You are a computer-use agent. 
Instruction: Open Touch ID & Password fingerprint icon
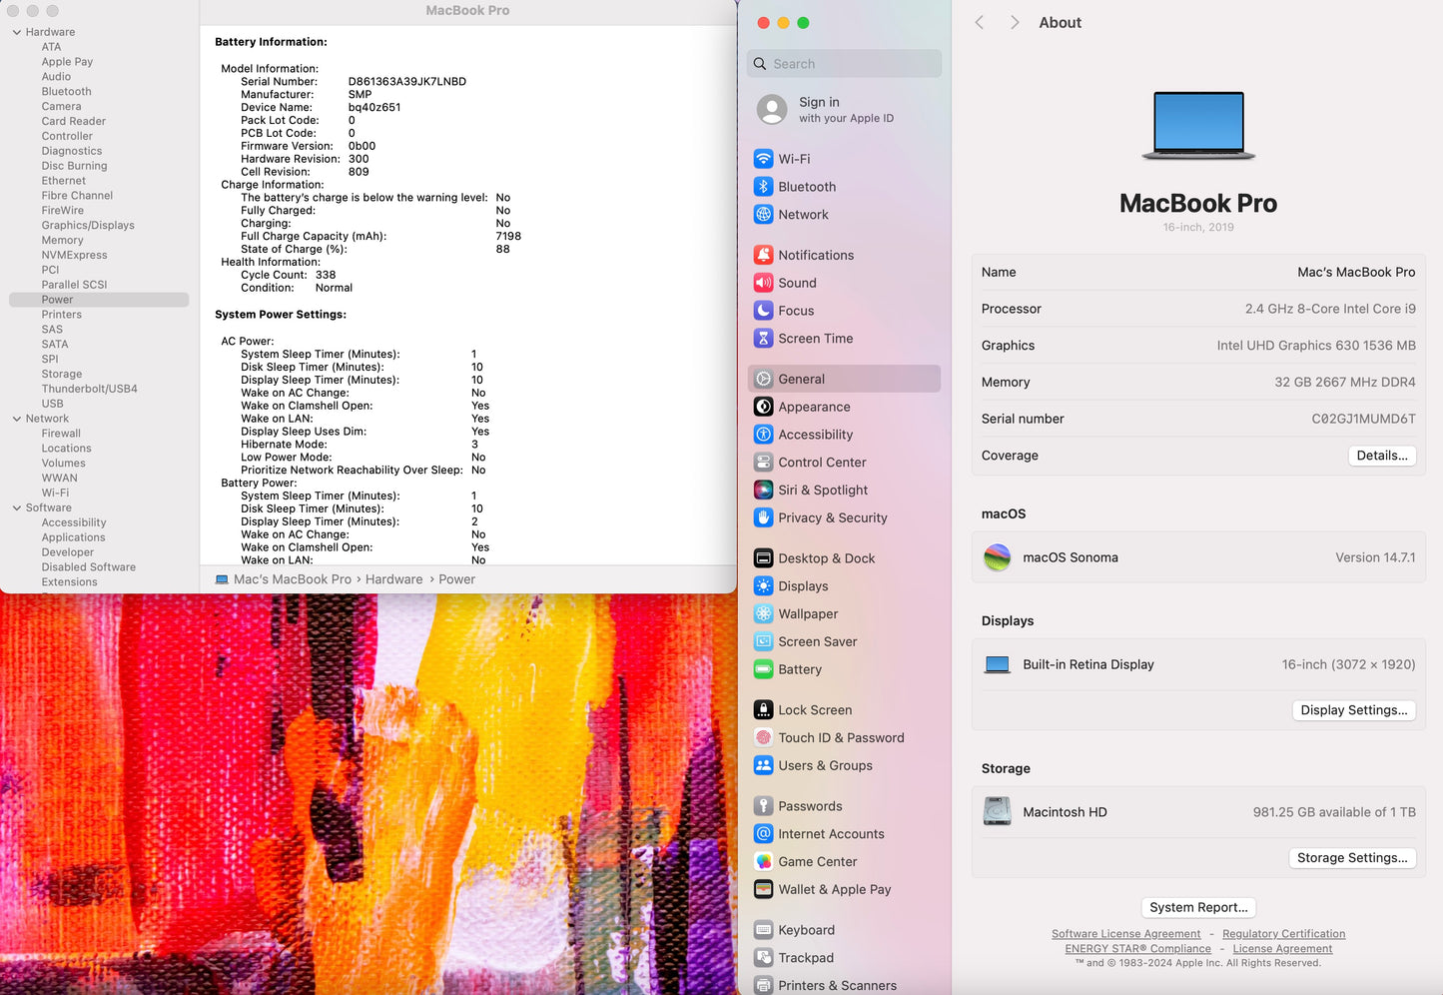click(763, 738)
